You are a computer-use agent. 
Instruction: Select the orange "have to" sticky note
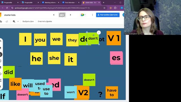pyautogui.click(x=112, y=92)
